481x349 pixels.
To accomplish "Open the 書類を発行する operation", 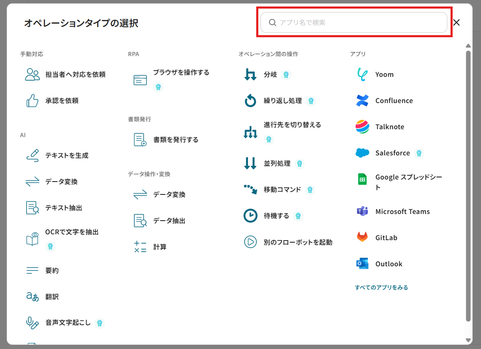I will click(x=176, y=140).
